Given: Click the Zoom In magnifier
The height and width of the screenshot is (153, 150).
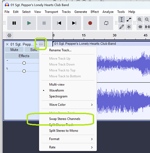Looking at the screenshot, I should coord(140,20).
